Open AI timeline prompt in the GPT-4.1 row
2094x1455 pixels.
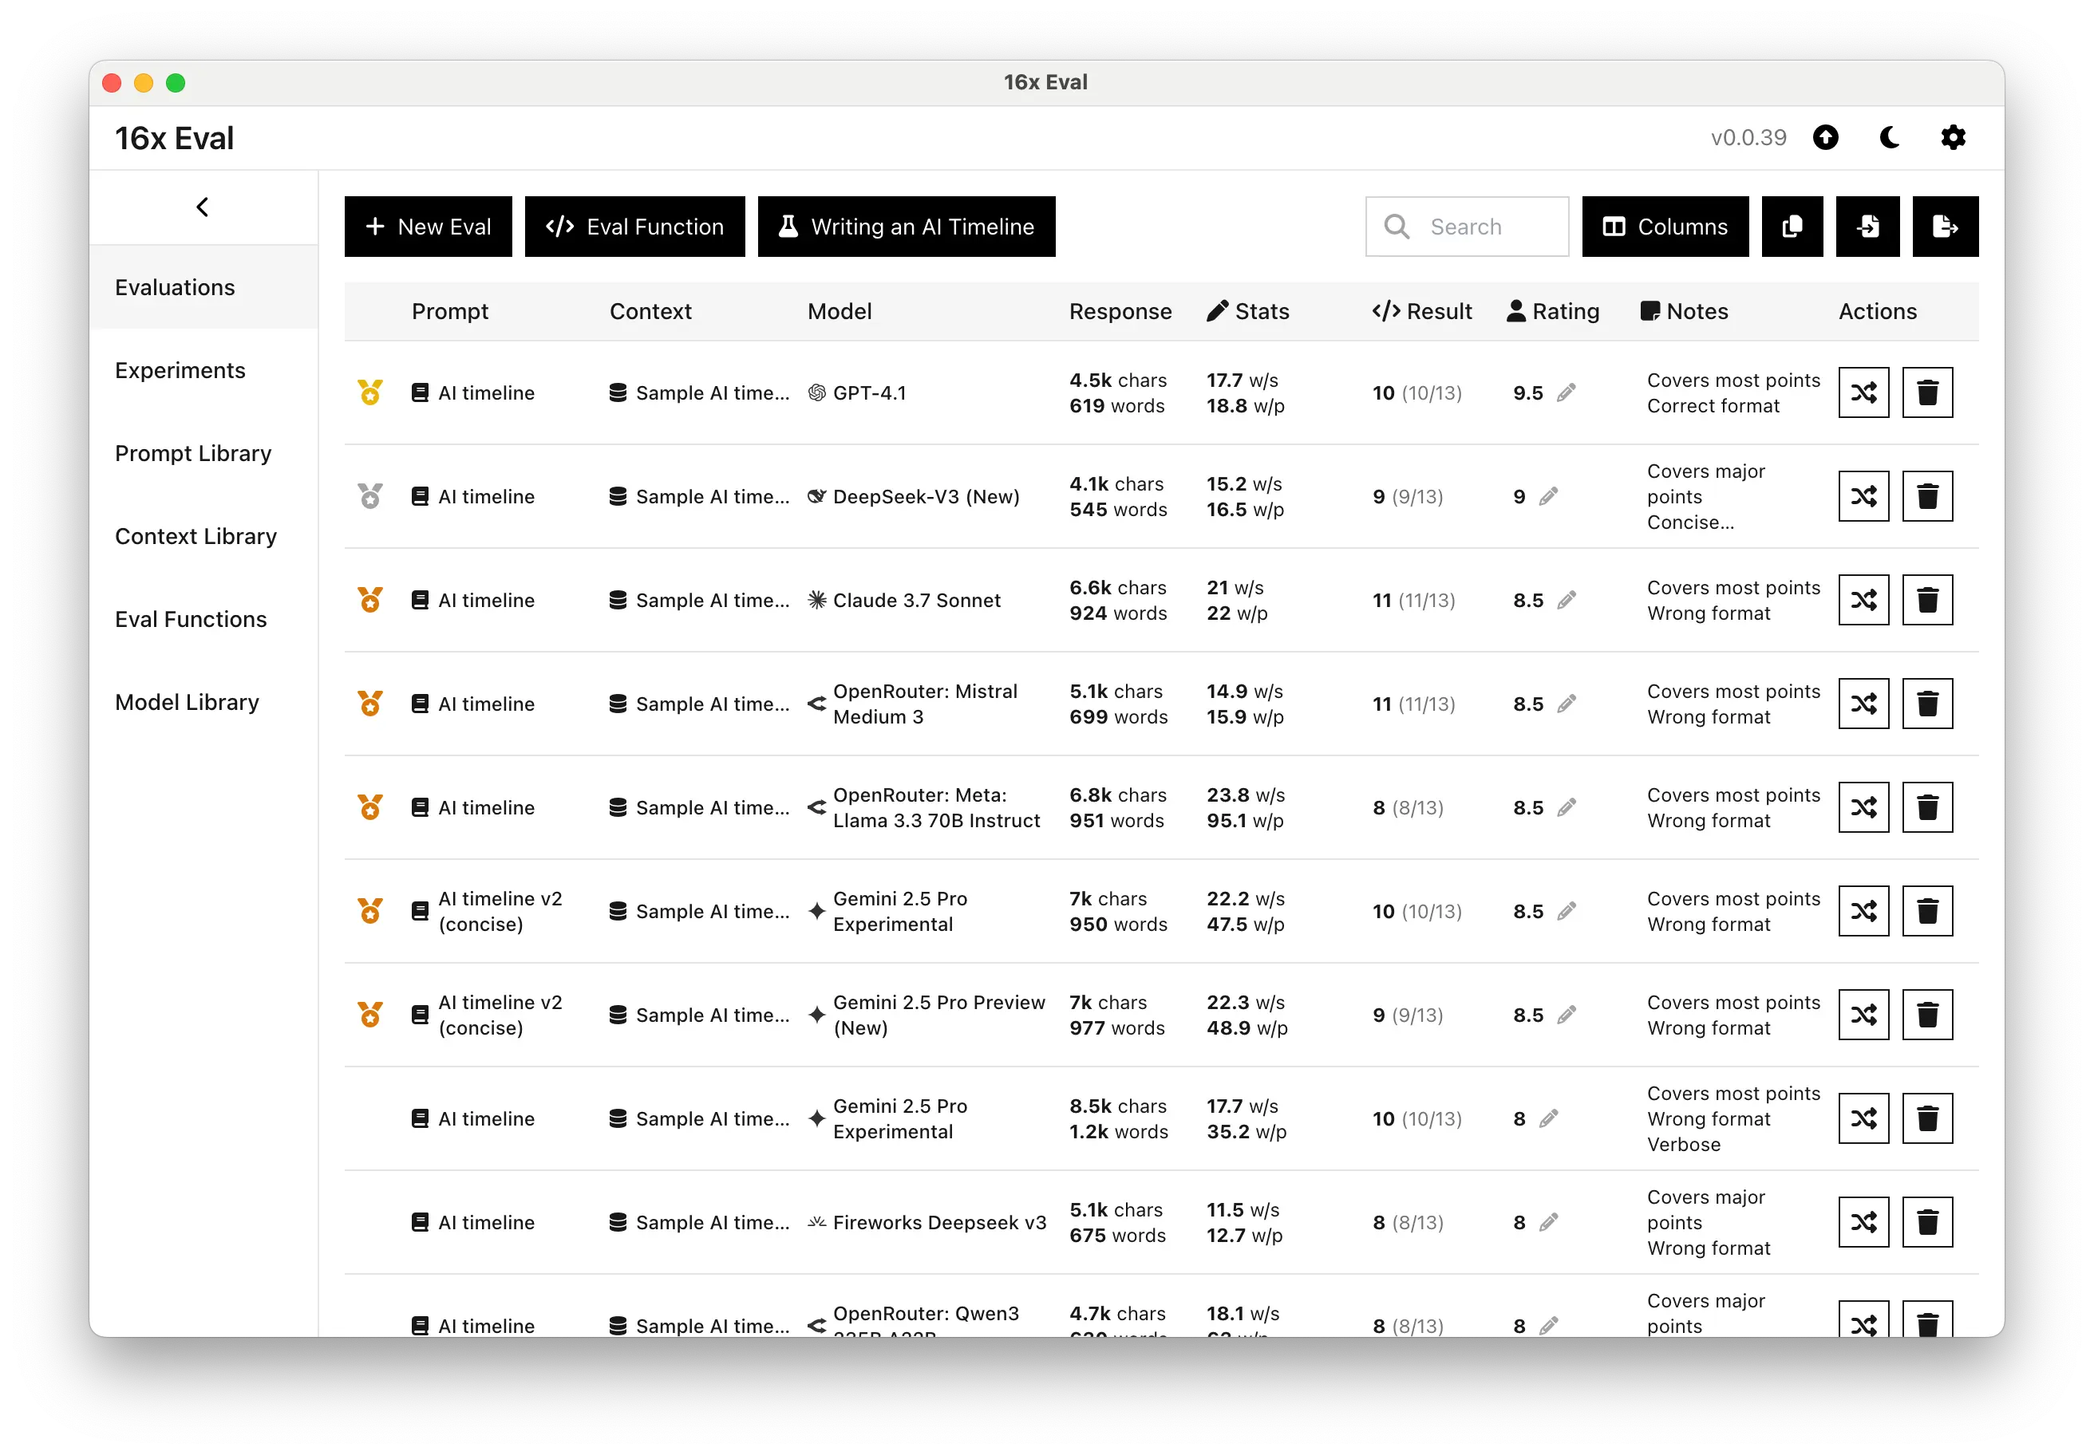(x=472, y=393)
